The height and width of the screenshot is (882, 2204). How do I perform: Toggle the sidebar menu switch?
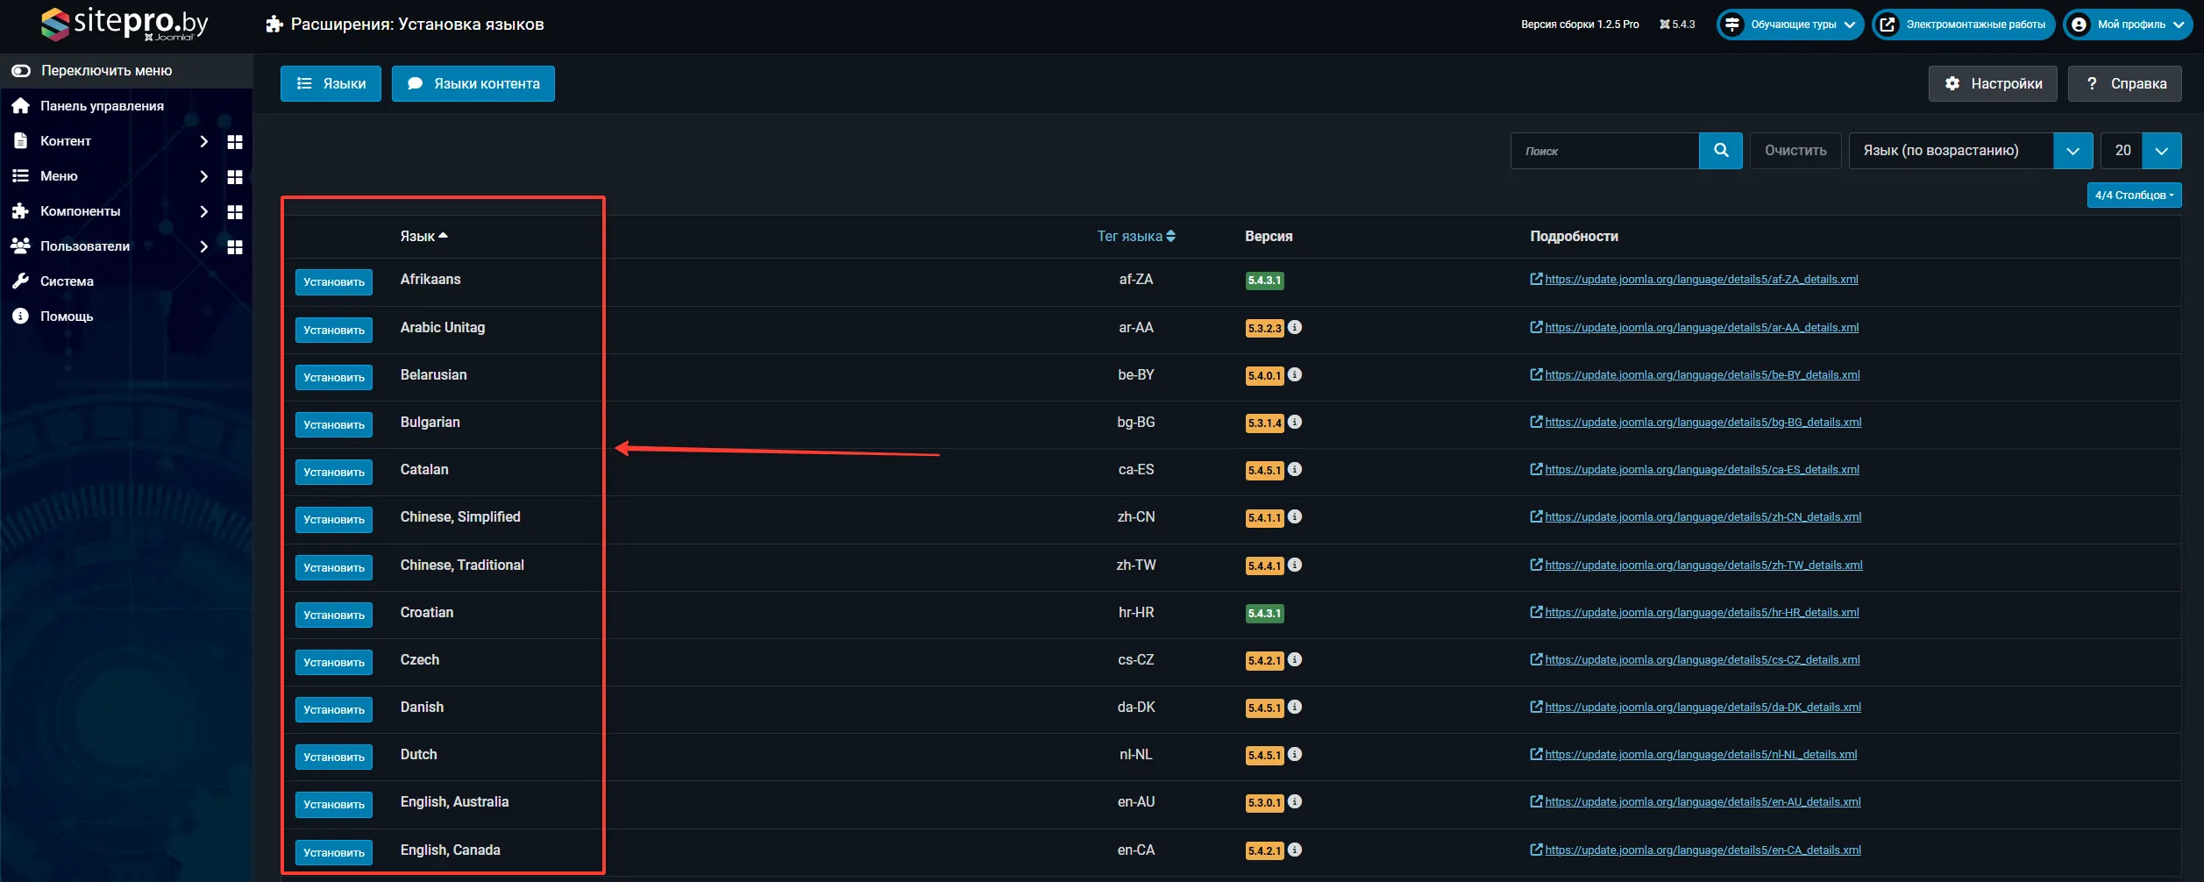click(21, 71)
